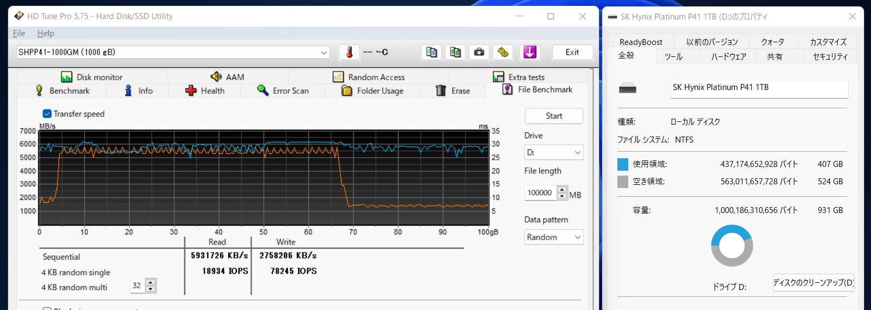The width and height of the screenshot is (871, 310).
Task: Increase file length with up arrow
Action: tap(562, 190)
